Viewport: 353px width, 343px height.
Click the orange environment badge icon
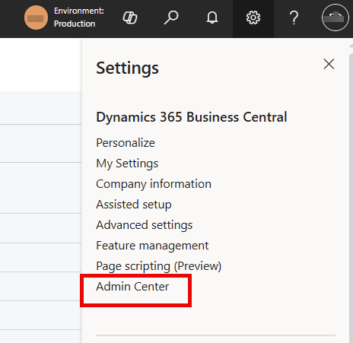[36, 17]
